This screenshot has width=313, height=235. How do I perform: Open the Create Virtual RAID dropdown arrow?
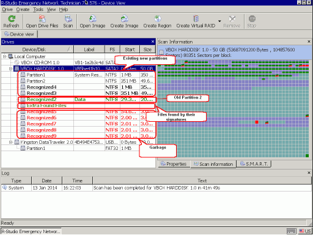pos(219,21)
